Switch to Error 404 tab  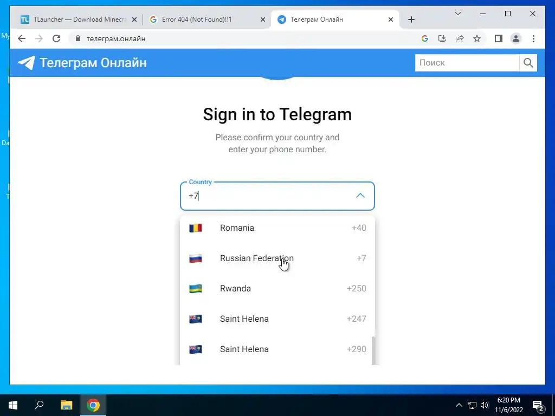[207, 19]
